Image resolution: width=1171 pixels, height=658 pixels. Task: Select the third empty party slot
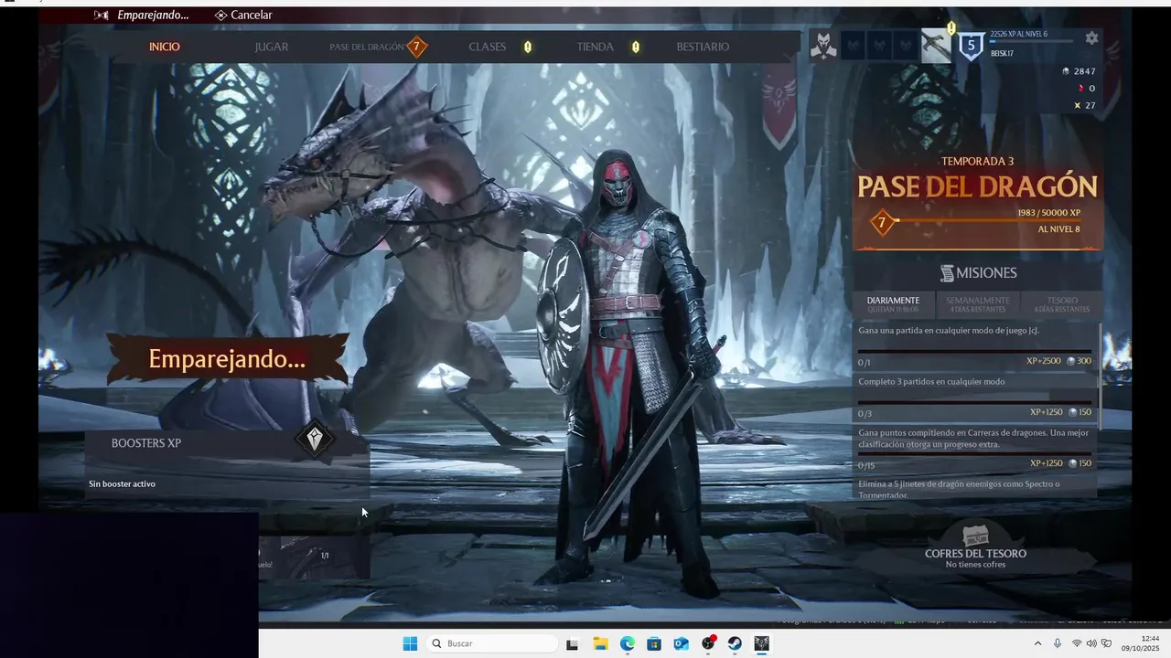point(879,46)
